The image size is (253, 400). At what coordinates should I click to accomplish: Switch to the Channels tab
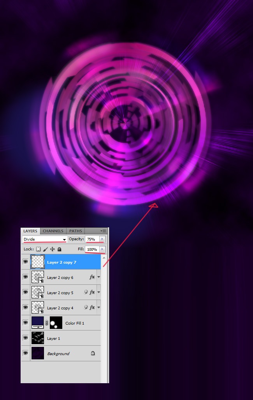[x=53, y=231]
